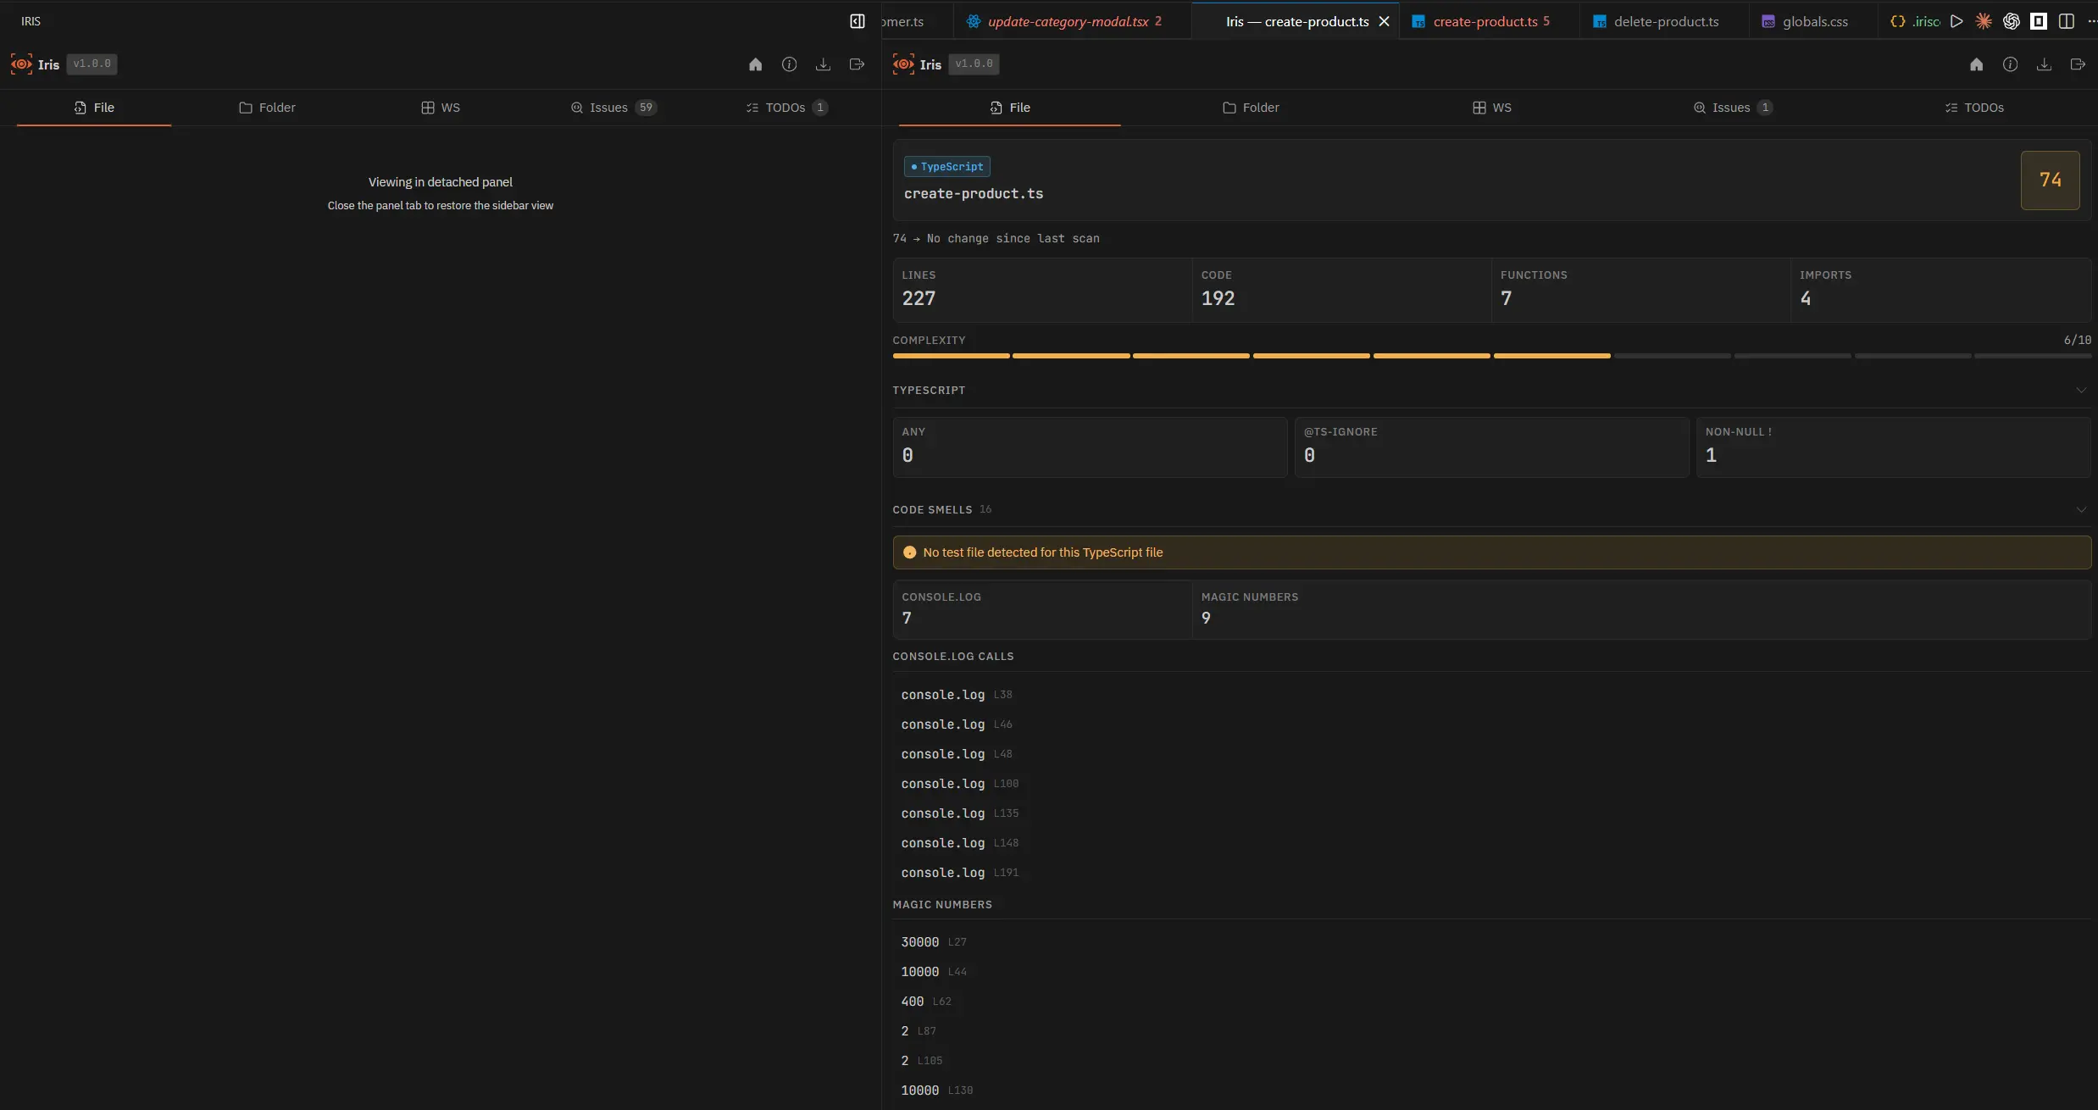This screenshot has height=1110, width=2098.
Task: Go to console.log at L48
Action: 957,754
